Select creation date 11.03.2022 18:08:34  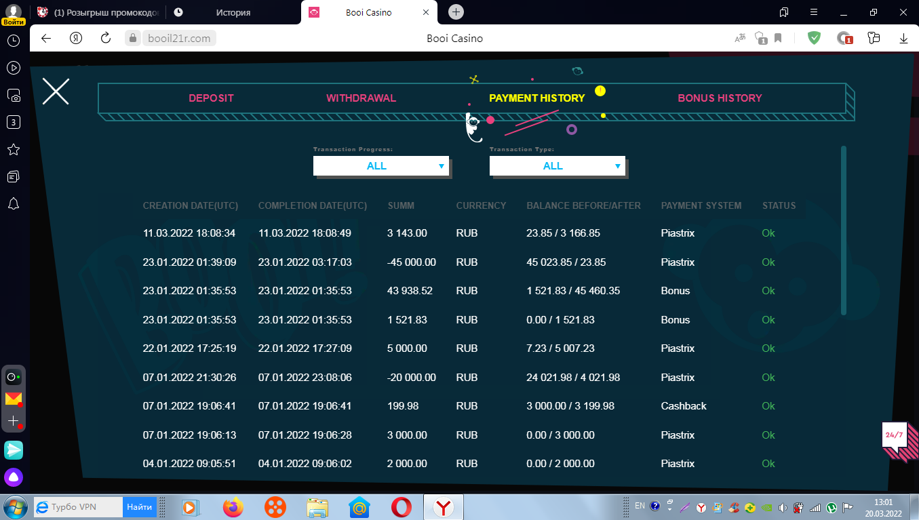pos(189,233)
